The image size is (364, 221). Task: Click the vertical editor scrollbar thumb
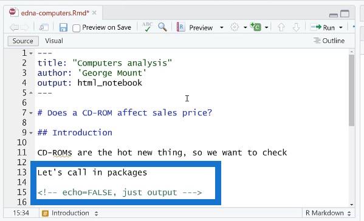(x=351, y=90)
